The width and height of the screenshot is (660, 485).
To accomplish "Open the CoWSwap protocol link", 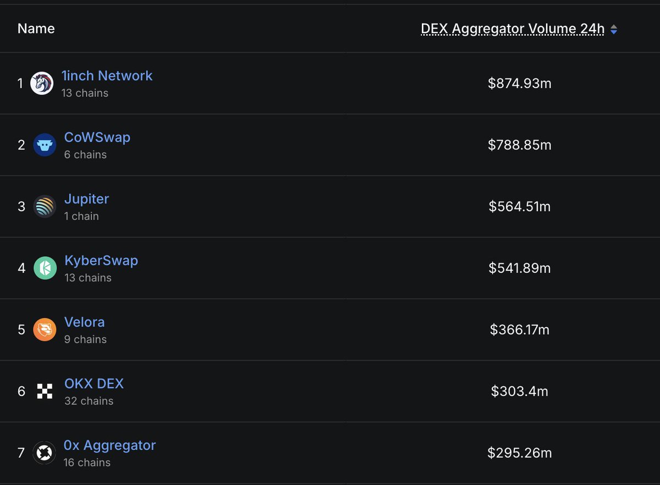I will pos(97,137).
